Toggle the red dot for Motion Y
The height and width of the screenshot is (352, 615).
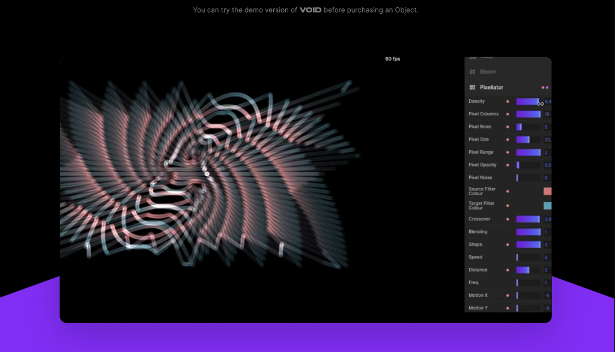pyautogui.click(x=507, y=308)
